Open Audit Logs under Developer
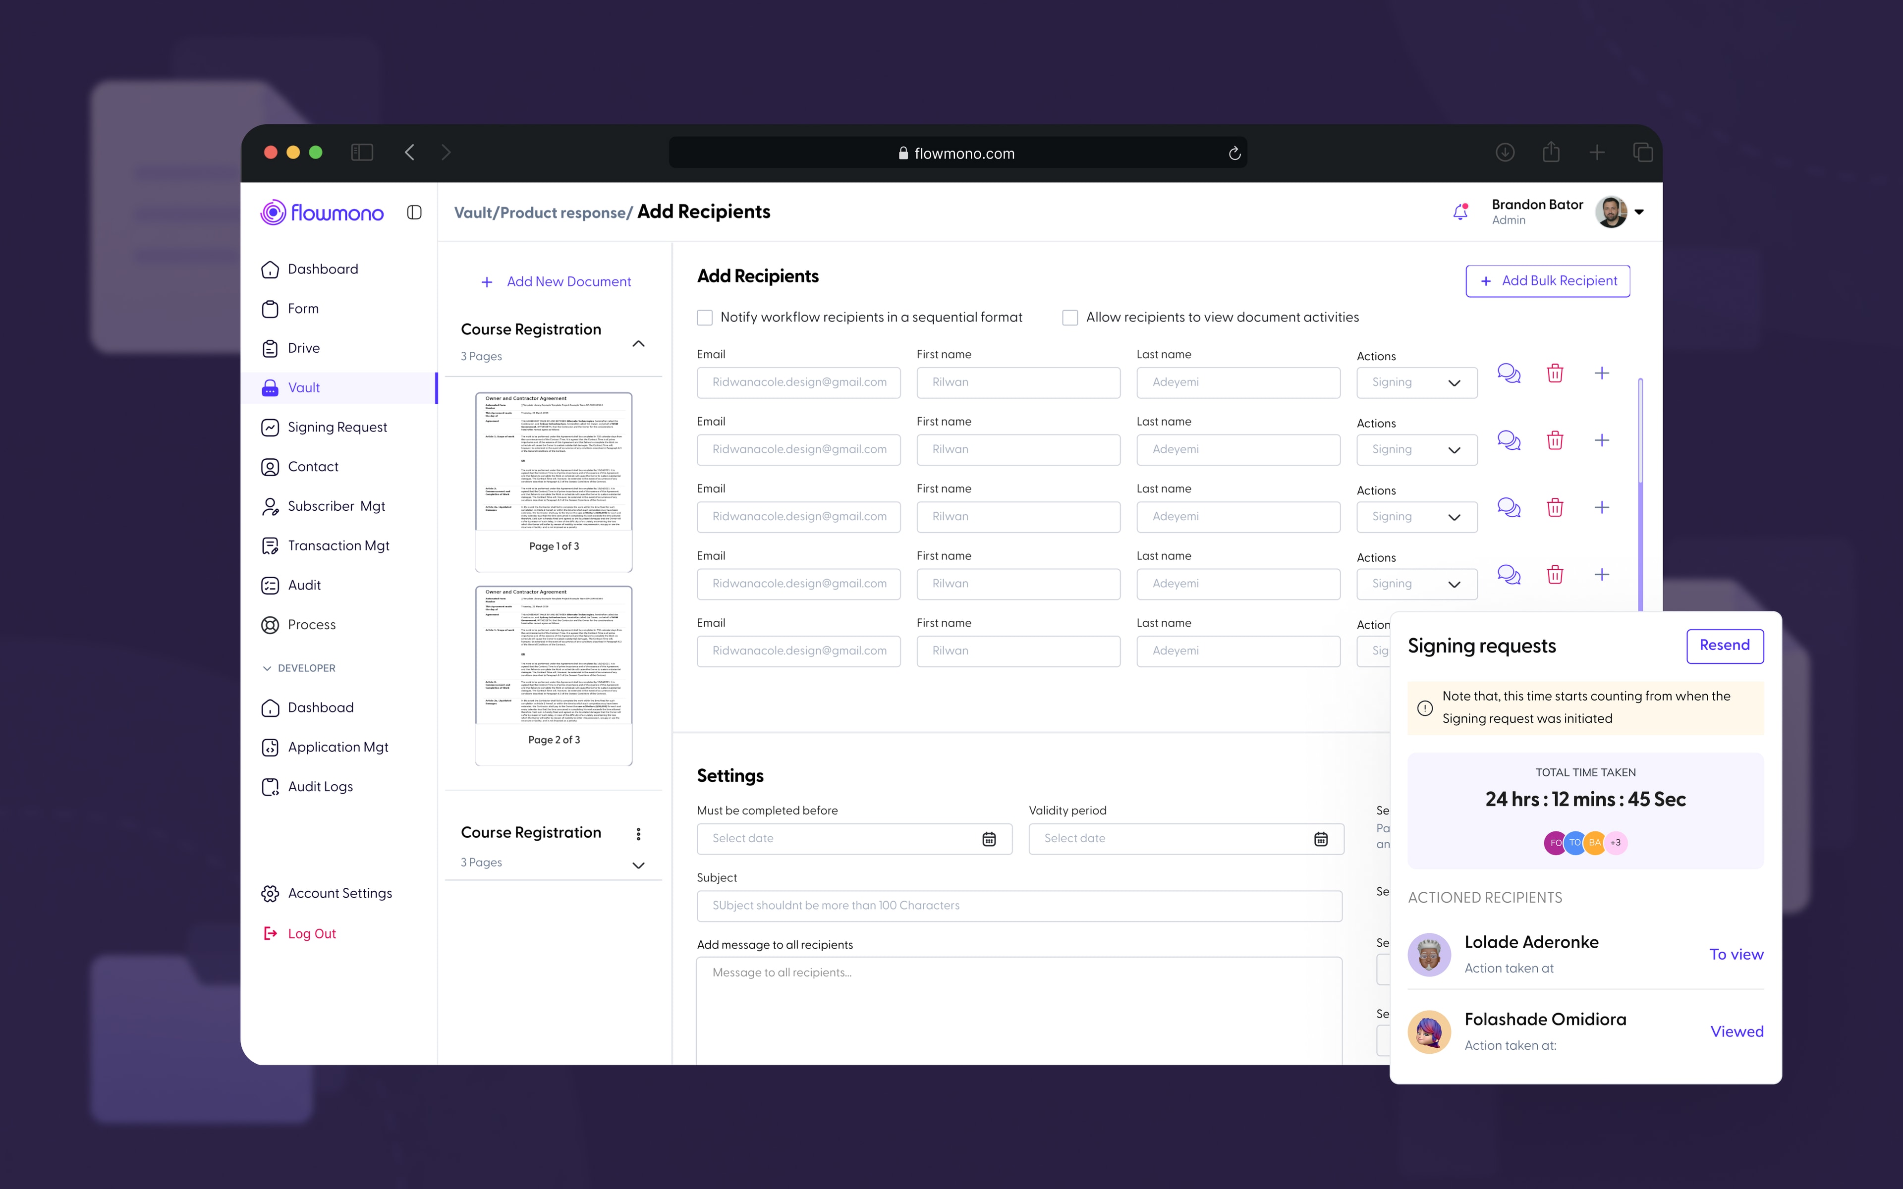Screen dimensions: 1903x1189 coord(307,787)
